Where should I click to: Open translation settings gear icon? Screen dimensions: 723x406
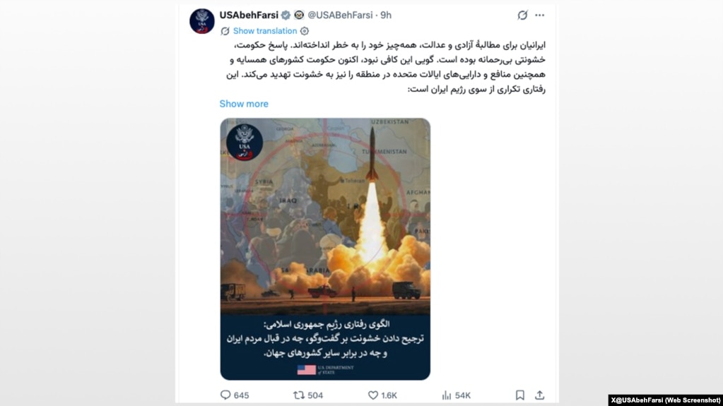pyautogui.click(x=305, y=31)
